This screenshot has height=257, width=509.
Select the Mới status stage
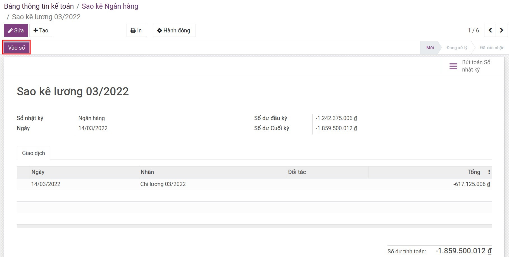click(x=430, y=48)
